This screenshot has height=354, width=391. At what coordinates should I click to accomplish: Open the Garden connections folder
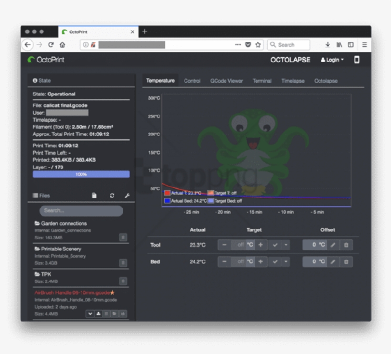click(61, 223)
